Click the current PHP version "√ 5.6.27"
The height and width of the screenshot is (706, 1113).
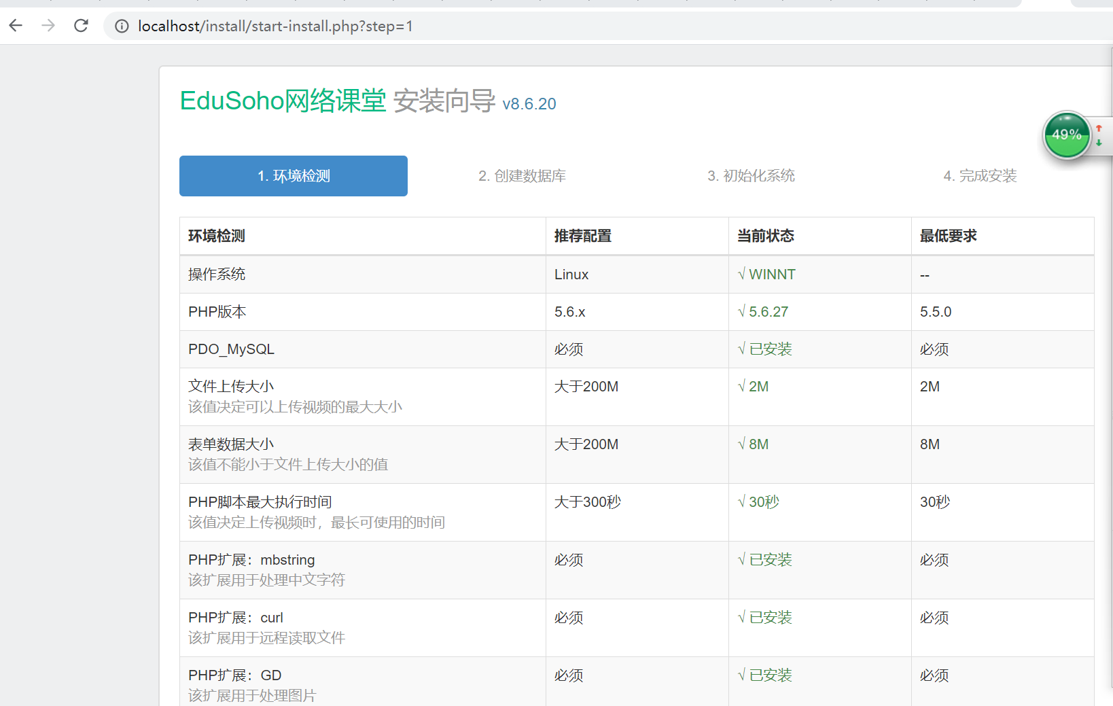pyautogui.click(x=763, y=312)
